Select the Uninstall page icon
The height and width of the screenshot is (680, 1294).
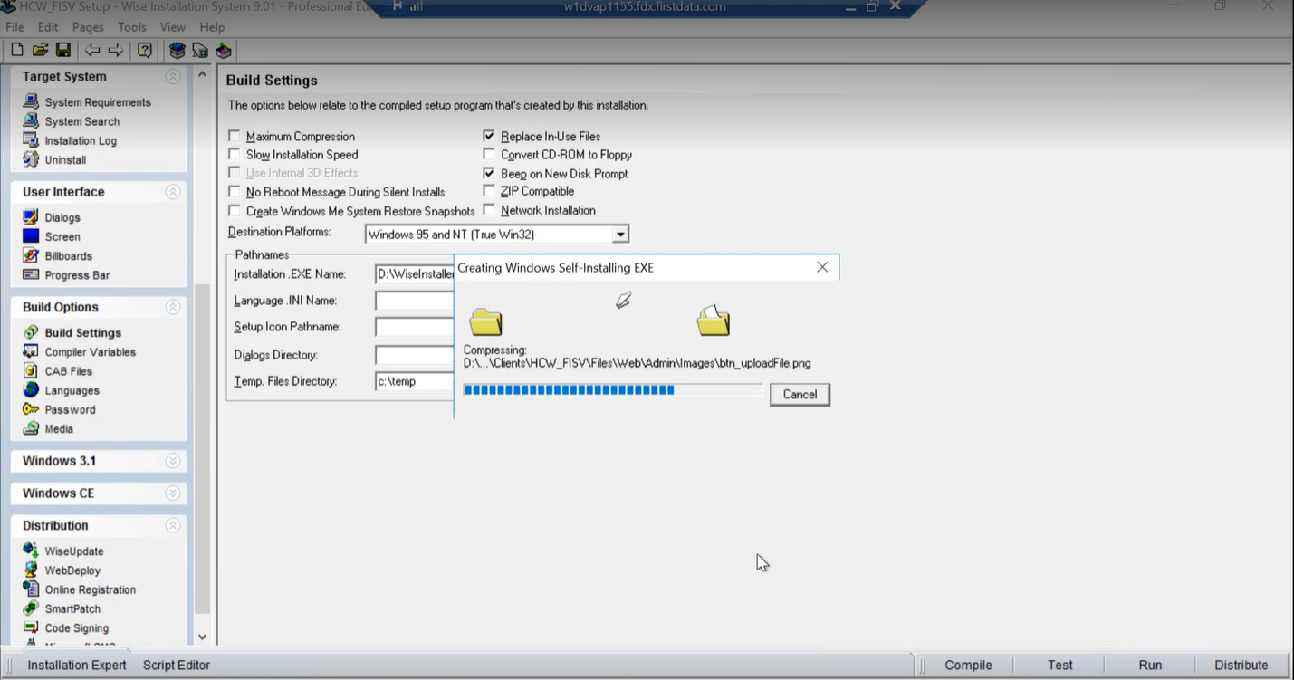(31, 159)
